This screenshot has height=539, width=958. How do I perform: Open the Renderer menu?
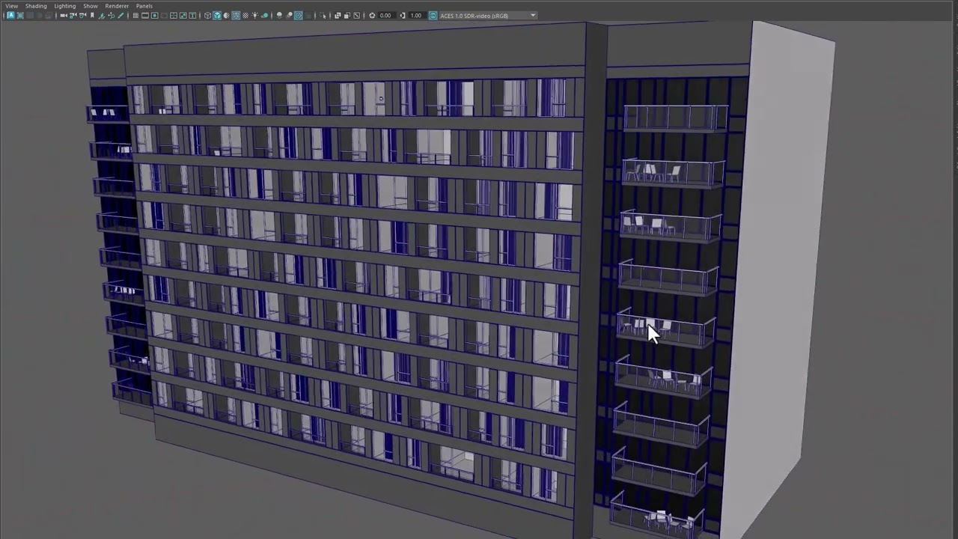pos(117,5)
